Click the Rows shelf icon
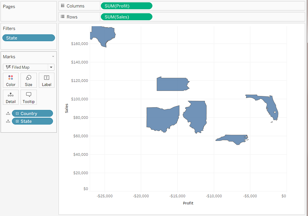Viewport: 308px width, 216px height. click(x=62, y=17)
